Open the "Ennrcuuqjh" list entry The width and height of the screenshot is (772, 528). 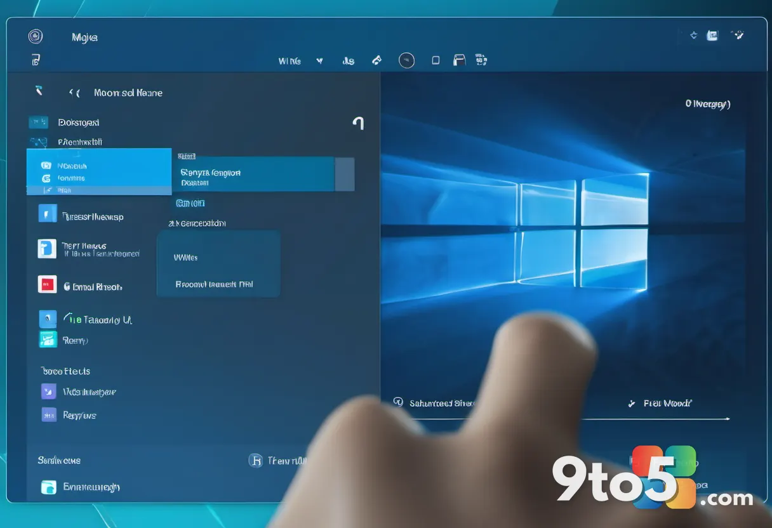[91, 487]
